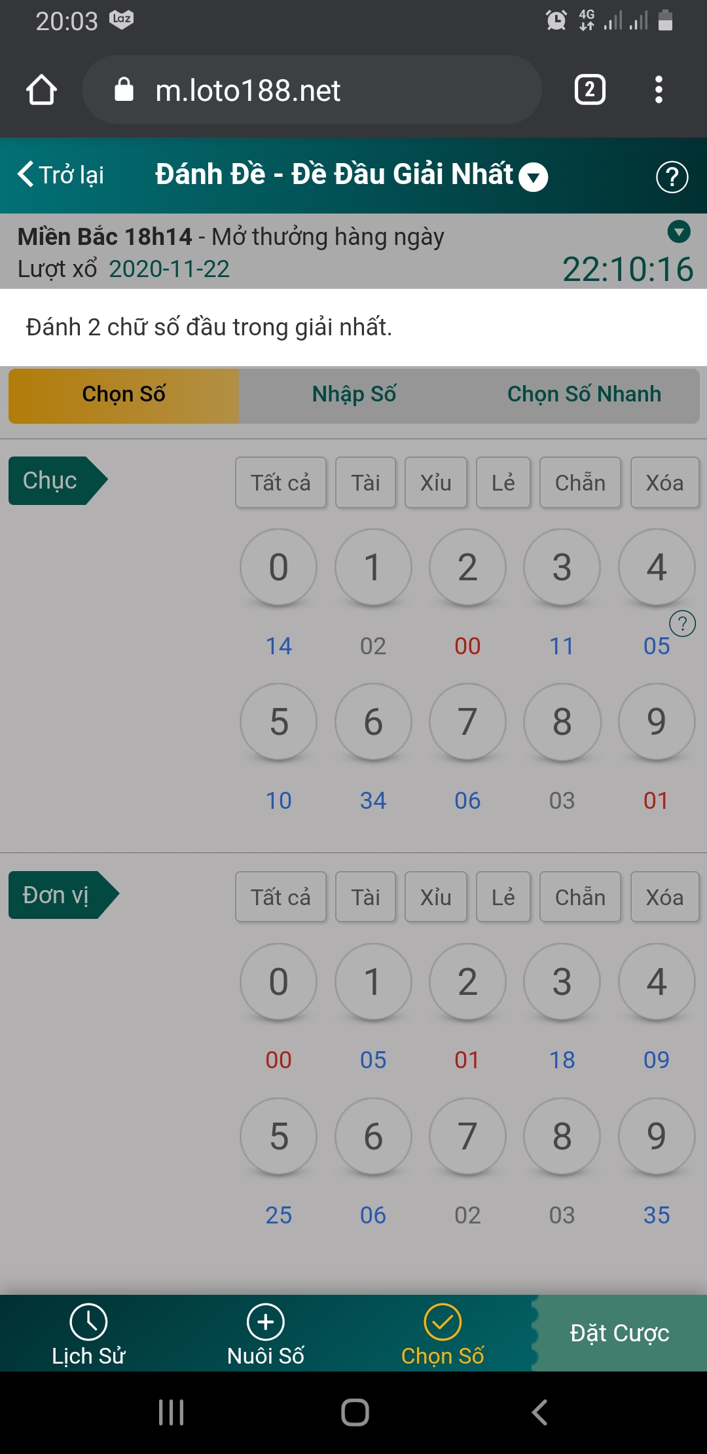
Task: Tap the Chọn Số checkmark icon
Action: tap(443, 1322)
